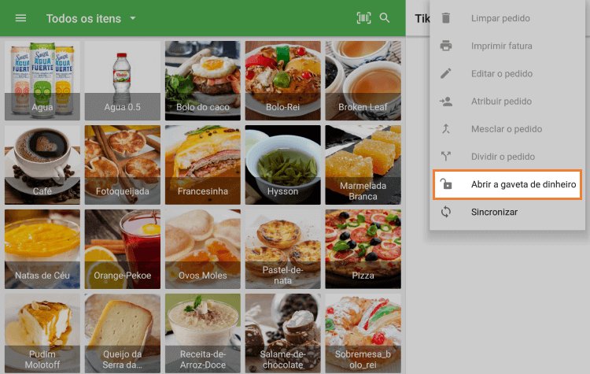Add the Natas de Céu item
The width and height of the screenshot is (590, 374).
click(x=42, y=250)
